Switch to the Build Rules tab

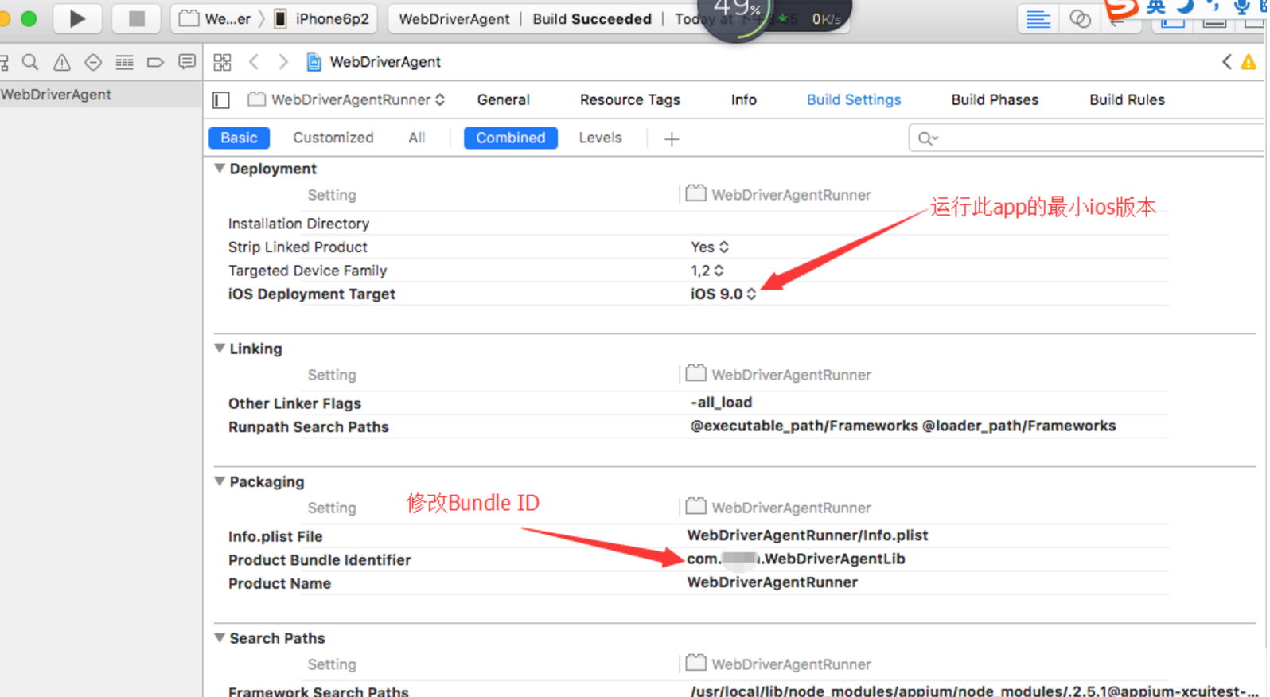tap(1127, 99)
